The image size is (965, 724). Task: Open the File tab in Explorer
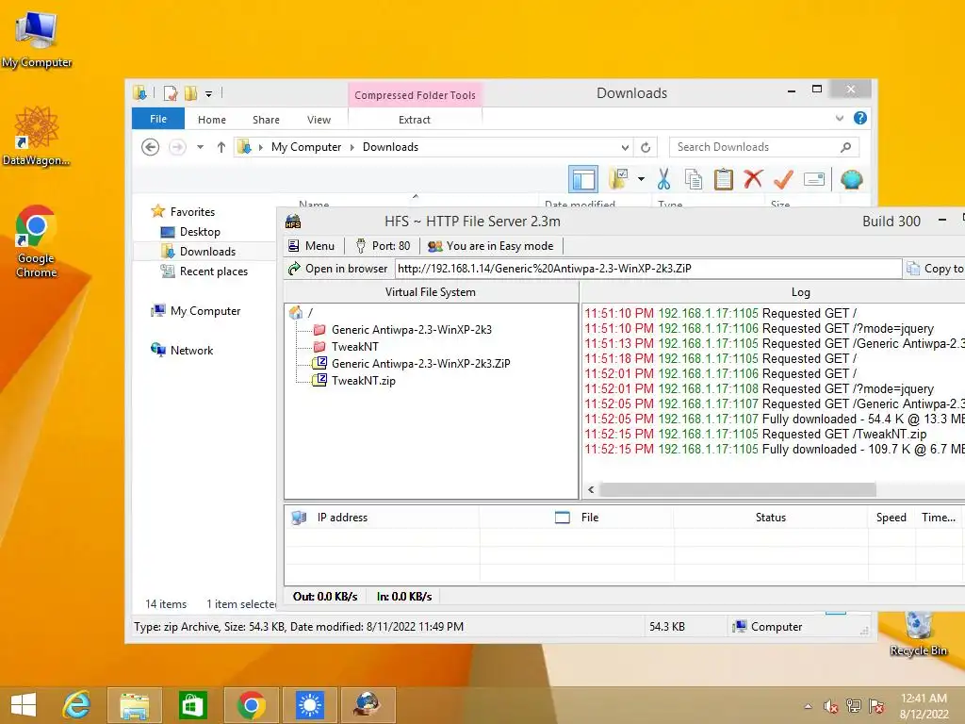click(158, 119)
